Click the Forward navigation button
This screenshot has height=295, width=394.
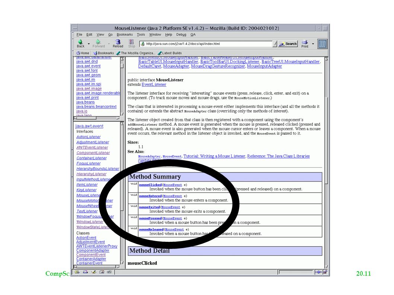[98, 44]
